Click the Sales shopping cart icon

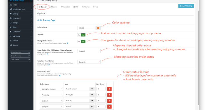pyautogui.click(x=11, y=27)
